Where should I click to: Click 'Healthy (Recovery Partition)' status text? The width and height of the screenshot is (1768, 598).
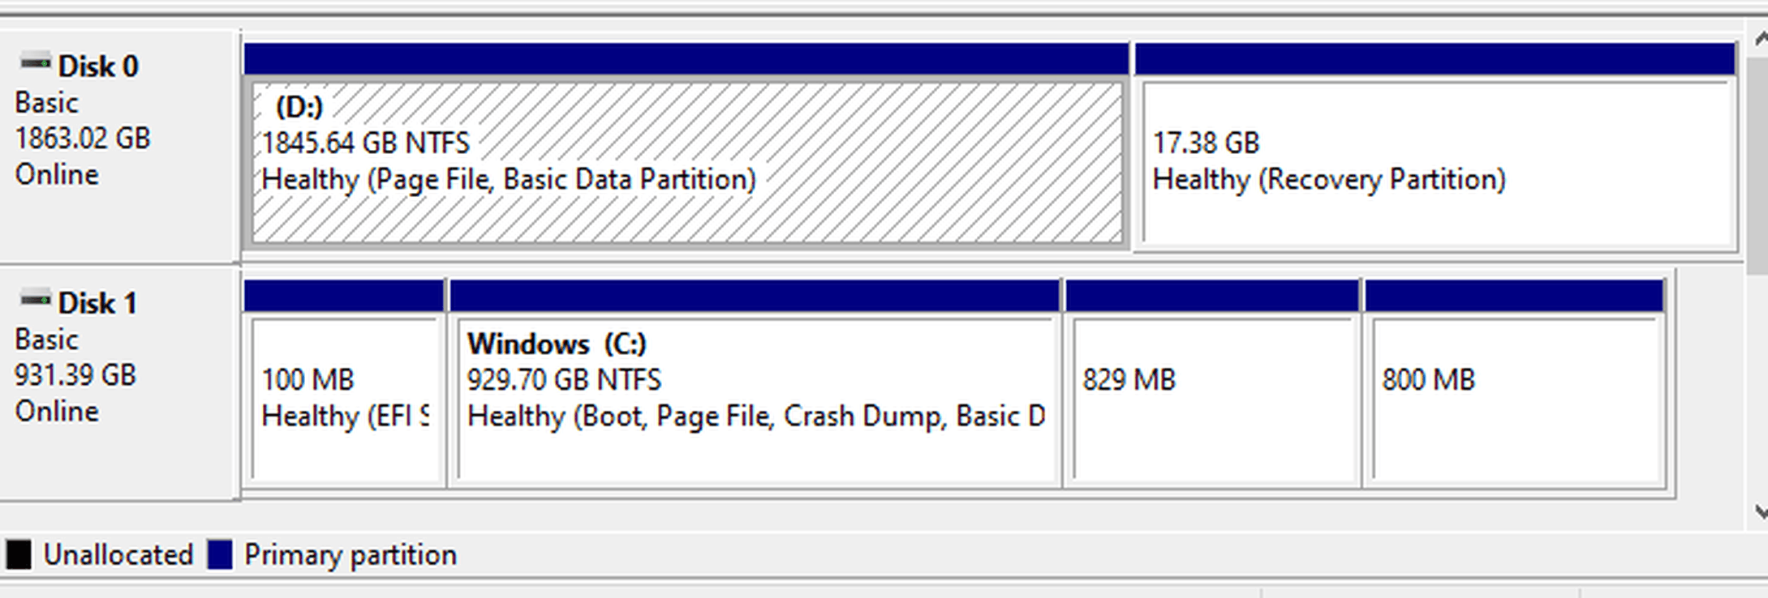pyautogui.click(x=1329, y=180)
